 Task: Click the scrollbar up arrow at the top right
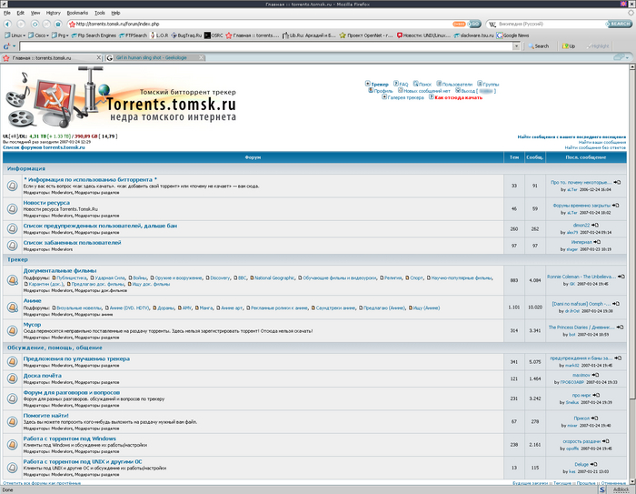click(632, 67)
